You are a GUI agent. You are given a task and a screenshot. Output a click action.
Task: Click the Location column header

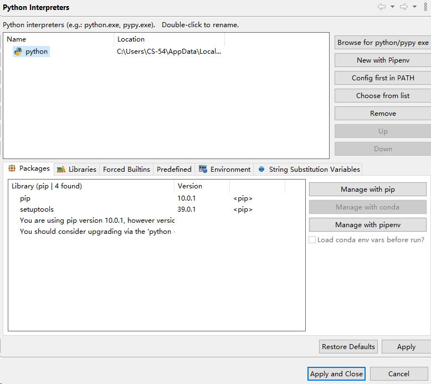click(x=131, y=39)
